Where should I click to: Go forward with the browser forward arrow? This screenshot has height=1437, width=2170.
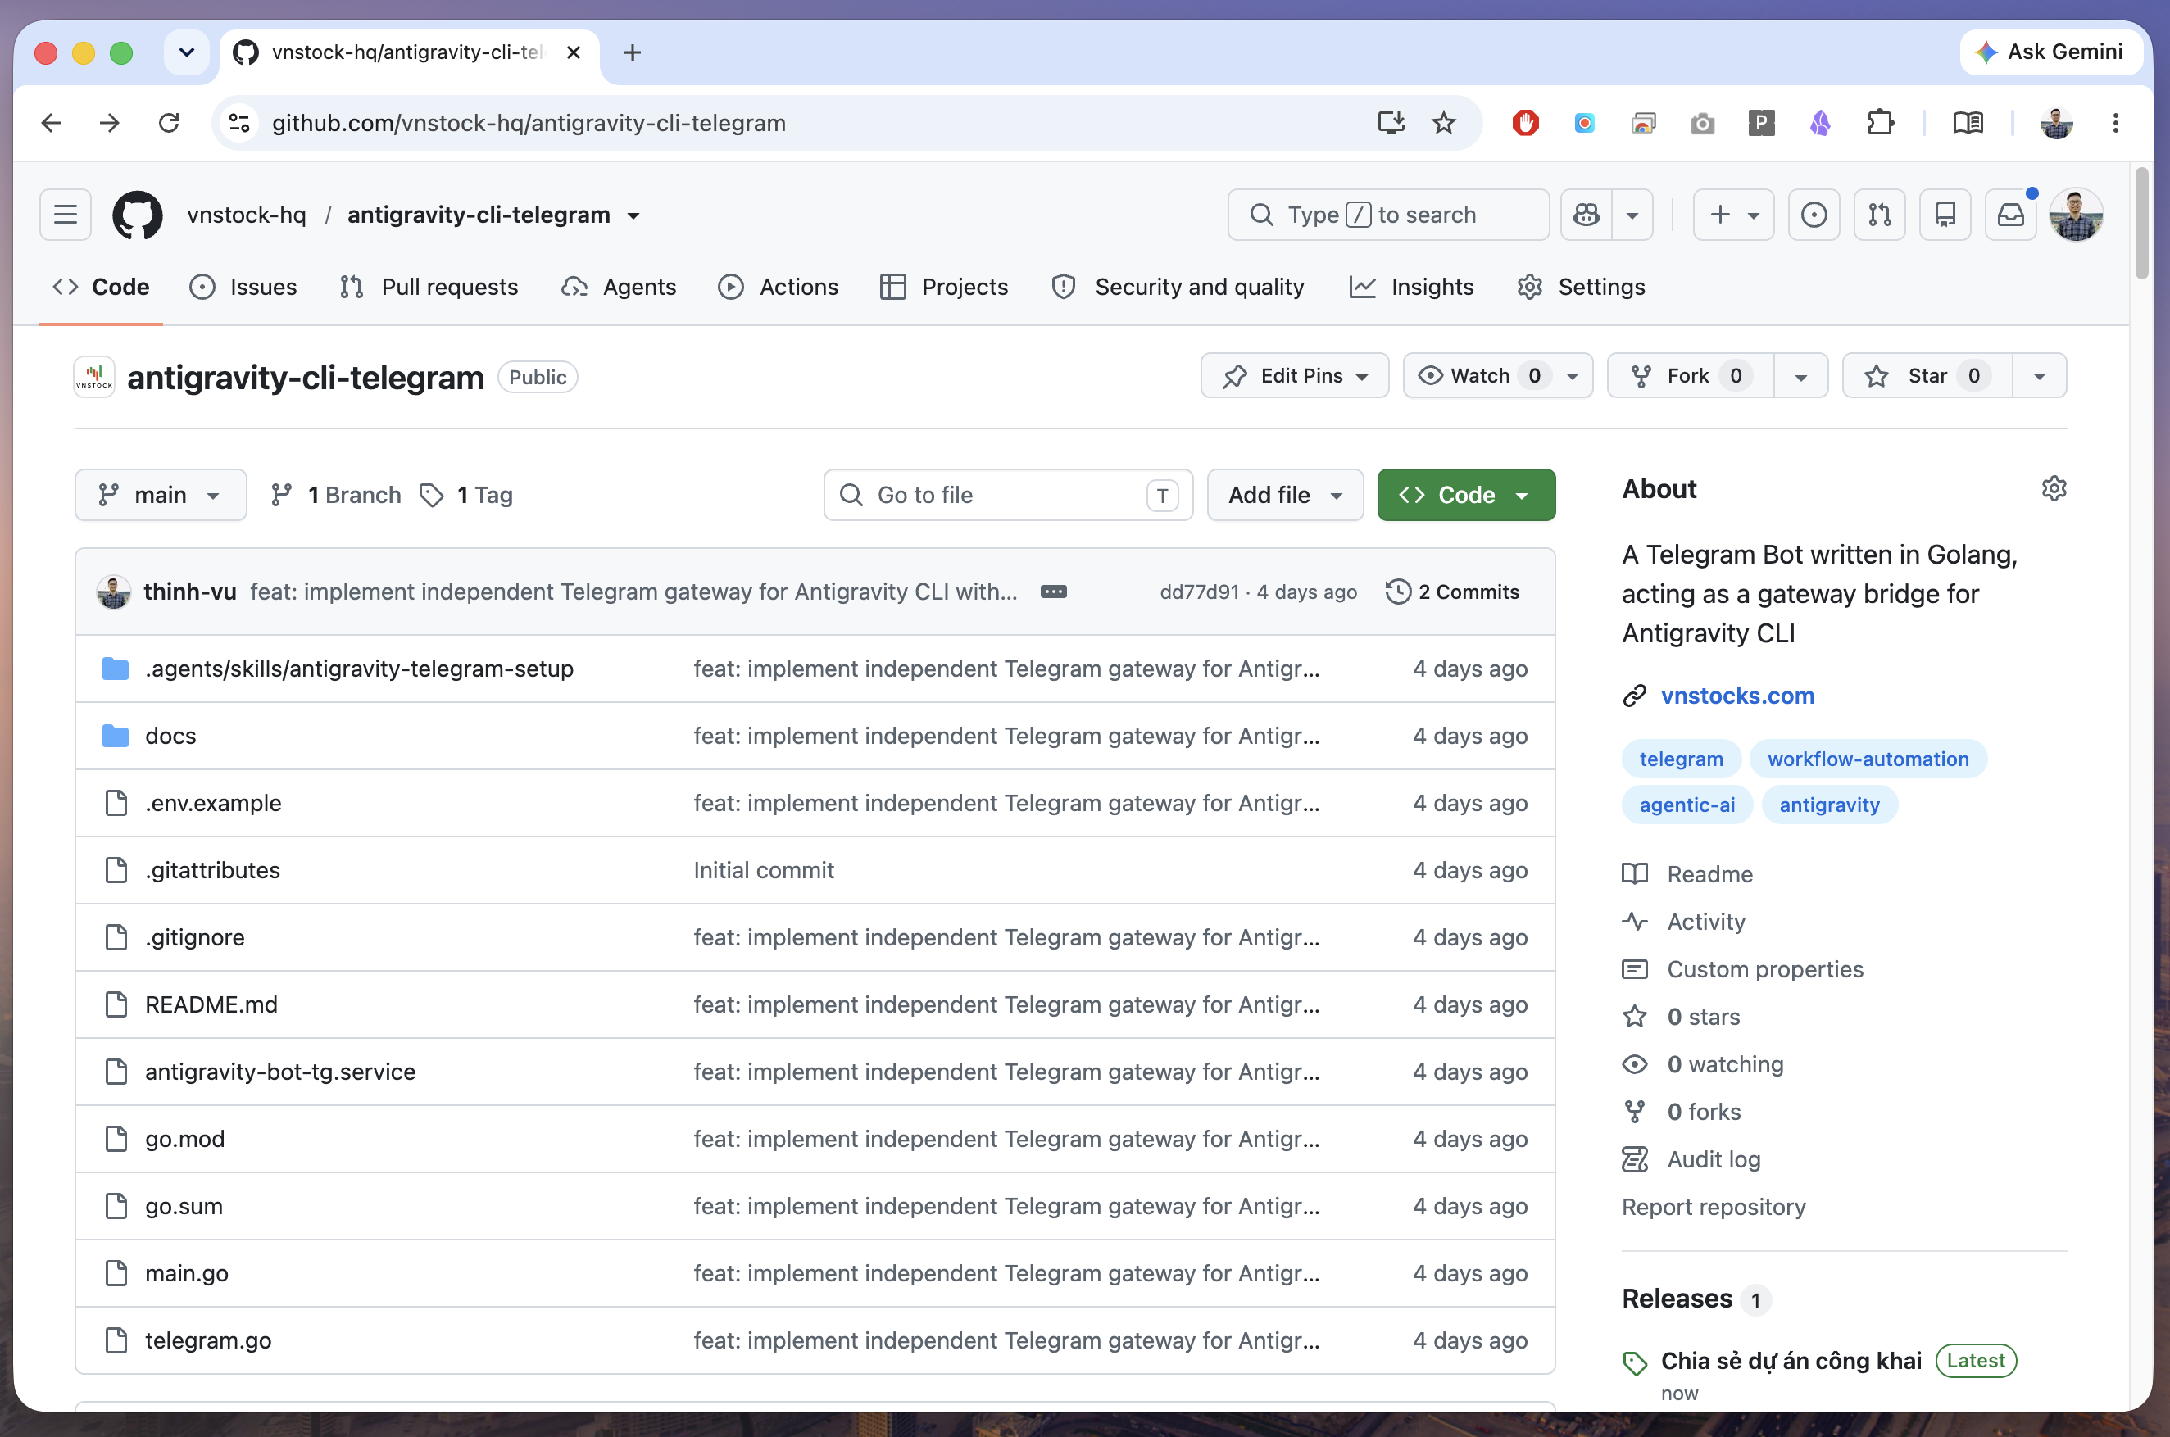110,123
